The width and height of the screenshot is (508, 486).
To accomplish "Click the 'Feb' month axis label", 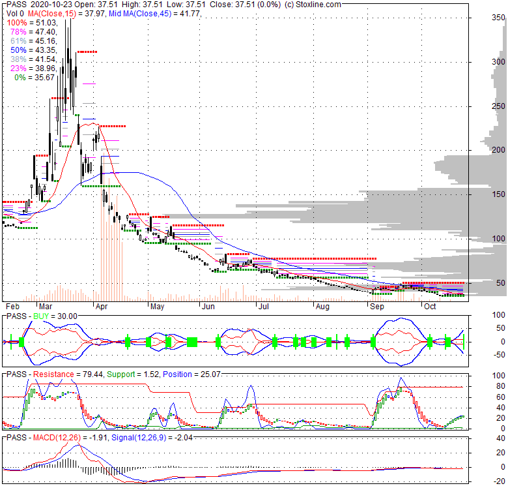I will pos(12,307).
